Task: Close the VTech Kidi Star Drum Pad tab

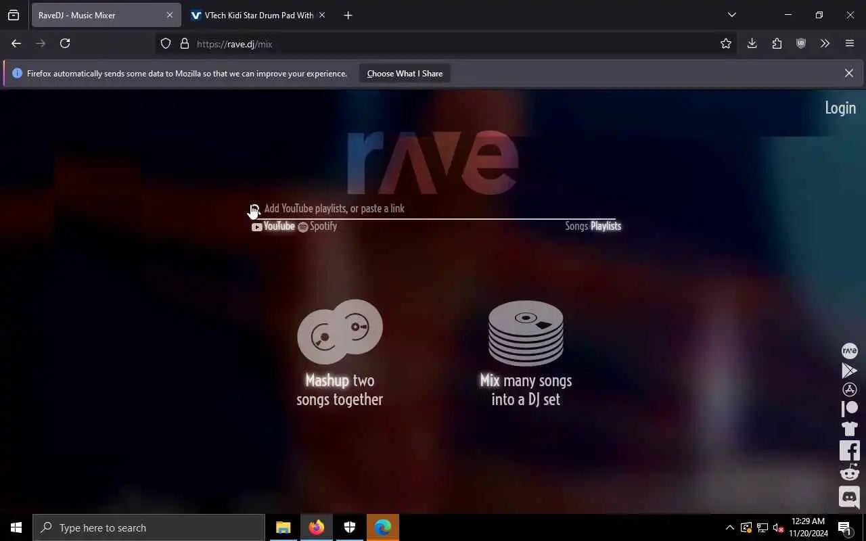Action: pyautogui.click(x=322, y=15)
